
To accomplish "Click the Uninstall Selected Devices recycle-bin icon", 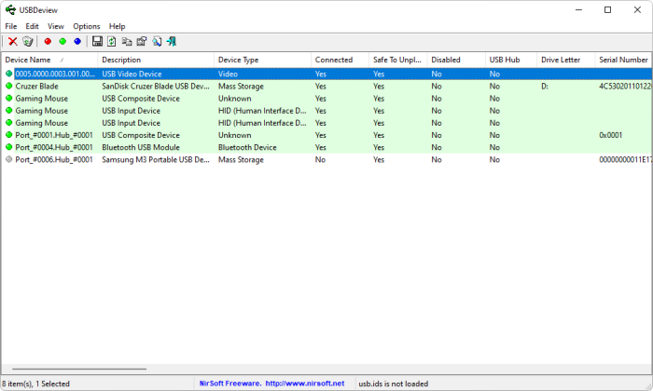I will pos(28,41).
